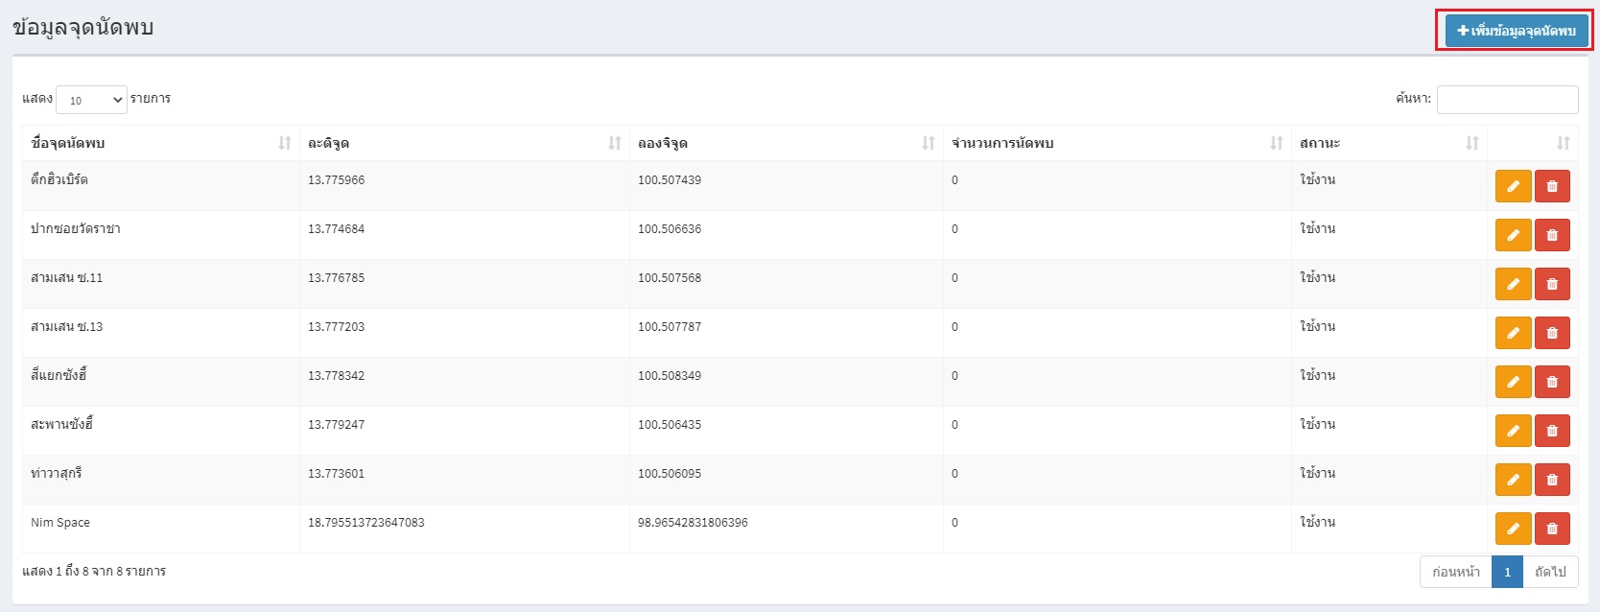Delete the สี่แยกซังฮี้ meeting point

coord(1552,382)
